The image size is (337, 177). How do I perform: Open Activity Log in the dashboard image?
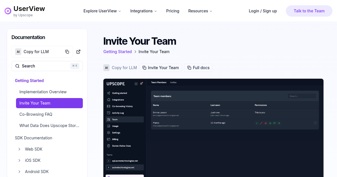[125, 113]
